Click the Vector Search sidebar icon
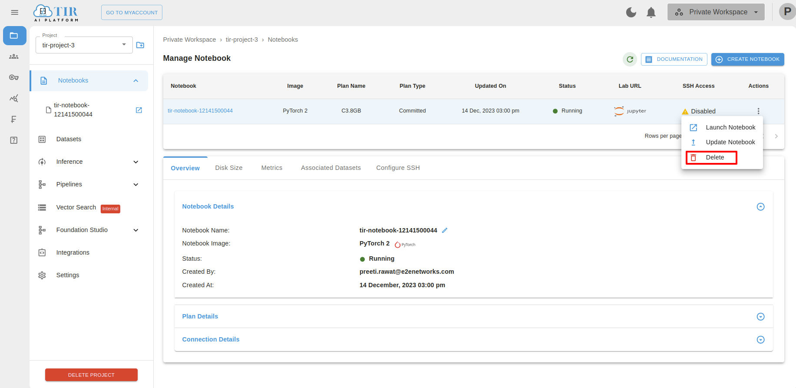 tap(42, 207)
